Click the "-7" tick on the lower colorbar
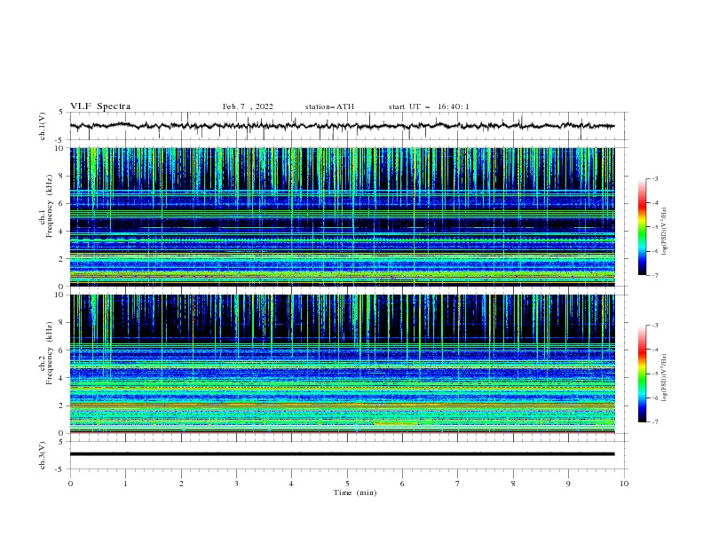 (x=655, y=422)
